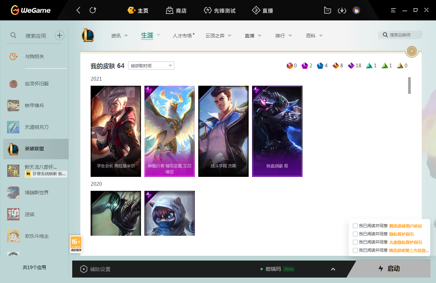
Task: Close the skins panel with round X
Action: coord(412,51)
